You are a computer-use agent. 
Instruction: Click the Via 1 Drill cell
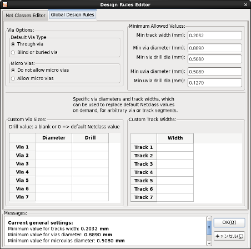[x=91, y=147]
